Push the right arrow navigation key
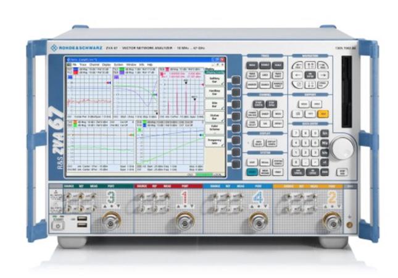 coord(323,75)
